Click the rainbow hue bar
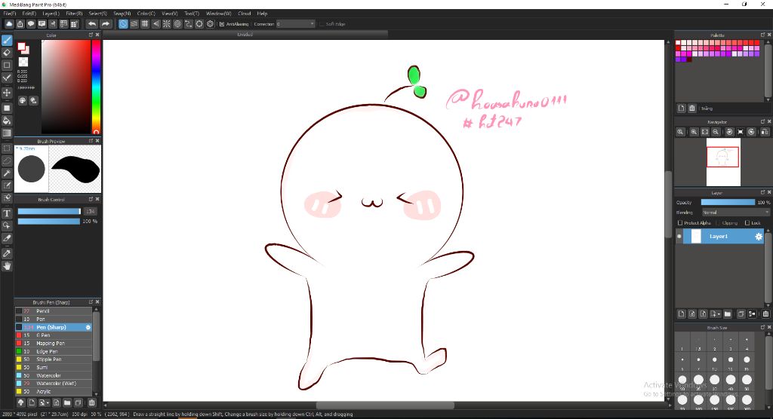 pos(96,87)
